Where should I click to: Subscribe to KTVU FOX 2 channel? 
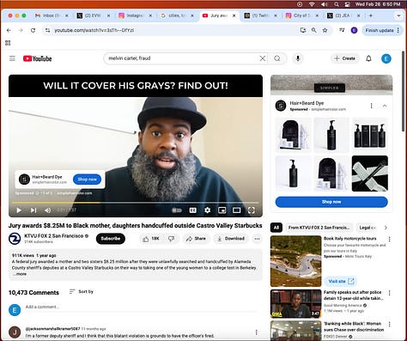coord(111,239)
